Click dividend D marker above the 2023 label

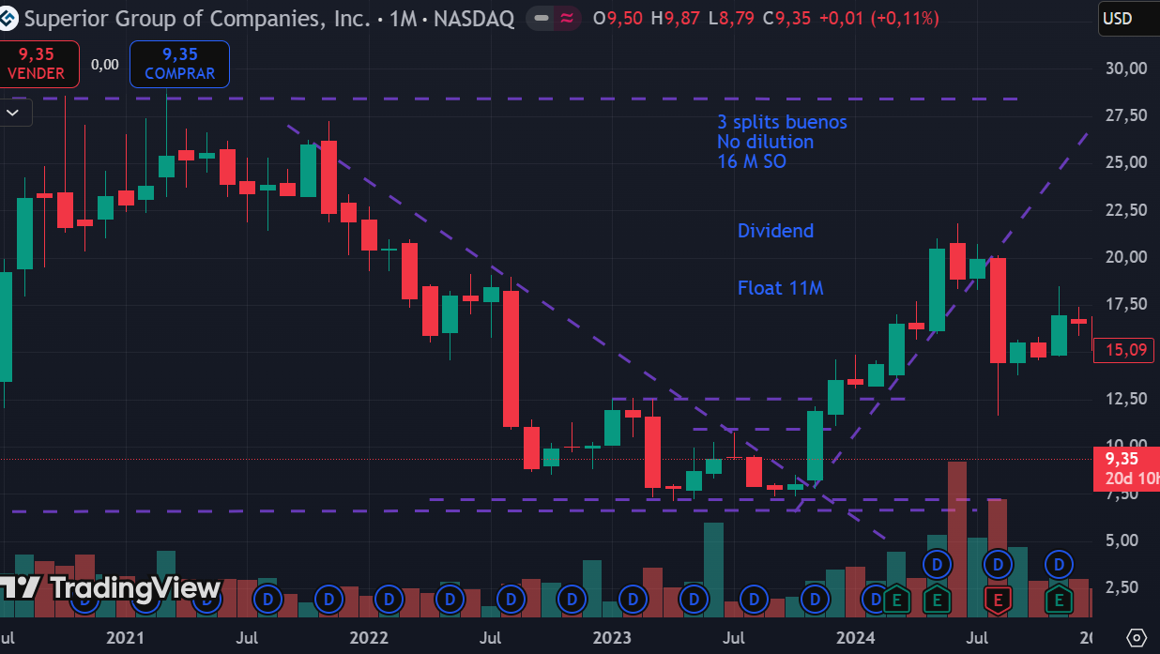point(633,598)
